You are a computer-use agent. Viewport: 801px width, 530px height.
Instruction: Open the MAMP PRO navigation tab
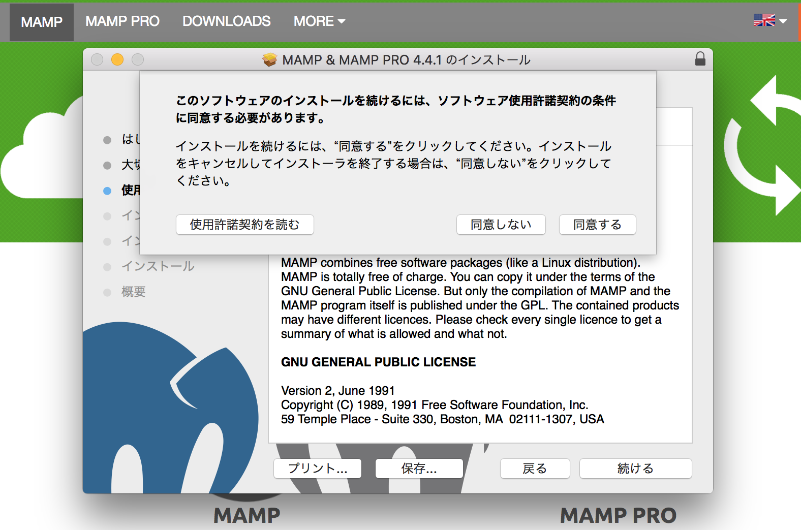122,21
